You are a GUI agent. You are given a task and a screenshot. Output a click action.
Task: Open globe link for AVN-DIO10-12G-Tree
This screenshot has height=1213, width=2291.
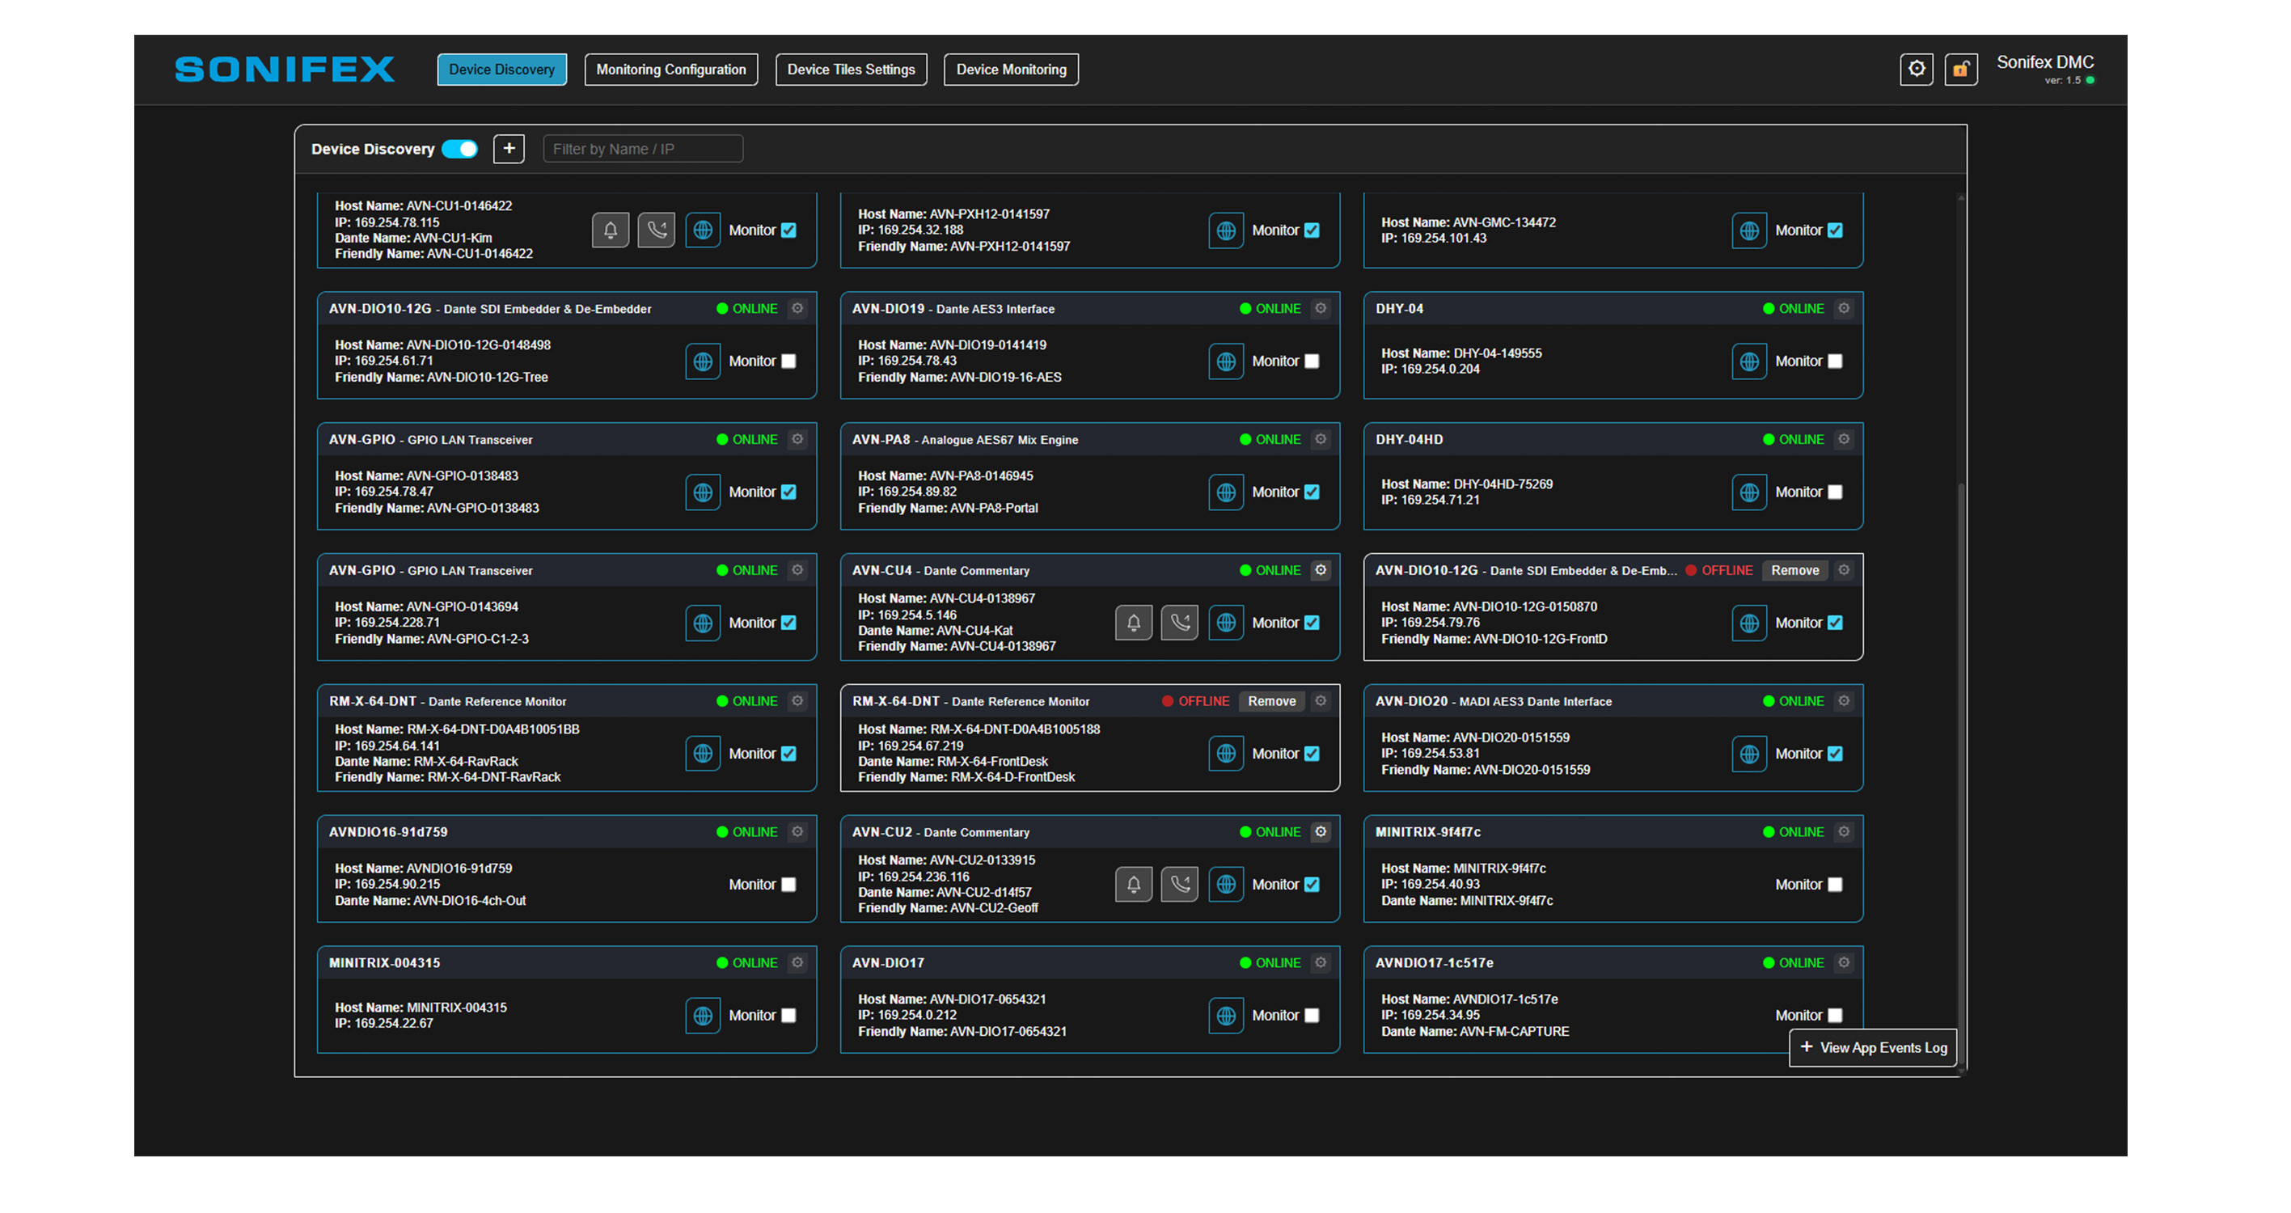(x=703, y=361)
